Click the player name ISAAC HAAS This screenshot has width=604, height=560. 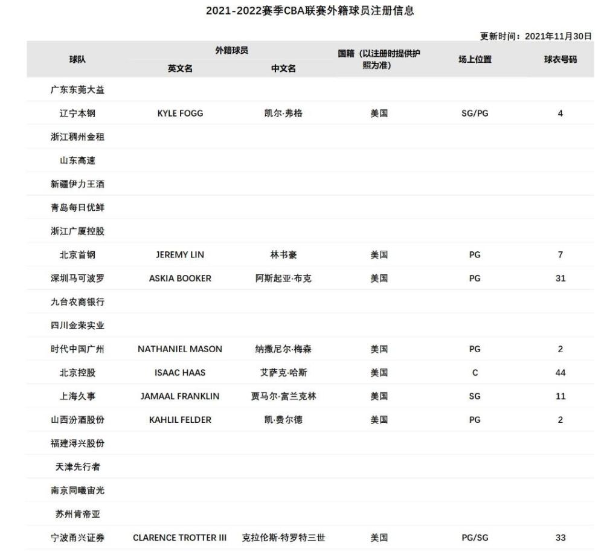pos(180,373)
